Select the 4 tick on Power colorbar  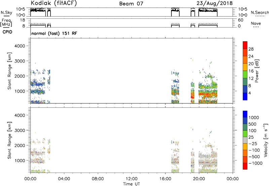pos(249,93)
